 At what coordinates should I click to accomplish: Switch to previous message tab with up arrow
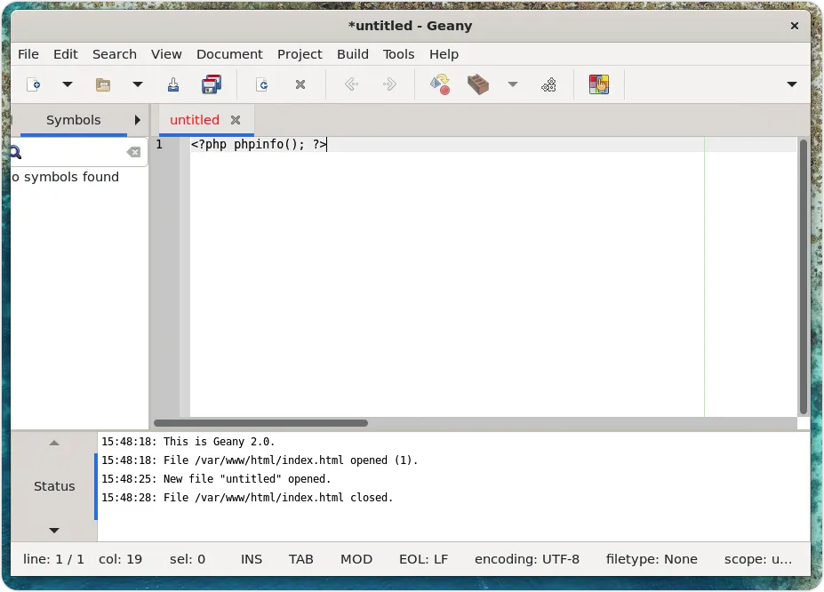(54, 443)
